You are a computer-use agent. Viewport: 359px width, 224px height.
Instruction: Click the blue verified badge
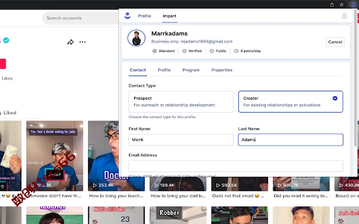pyautogui.click(x=6, y=40)
